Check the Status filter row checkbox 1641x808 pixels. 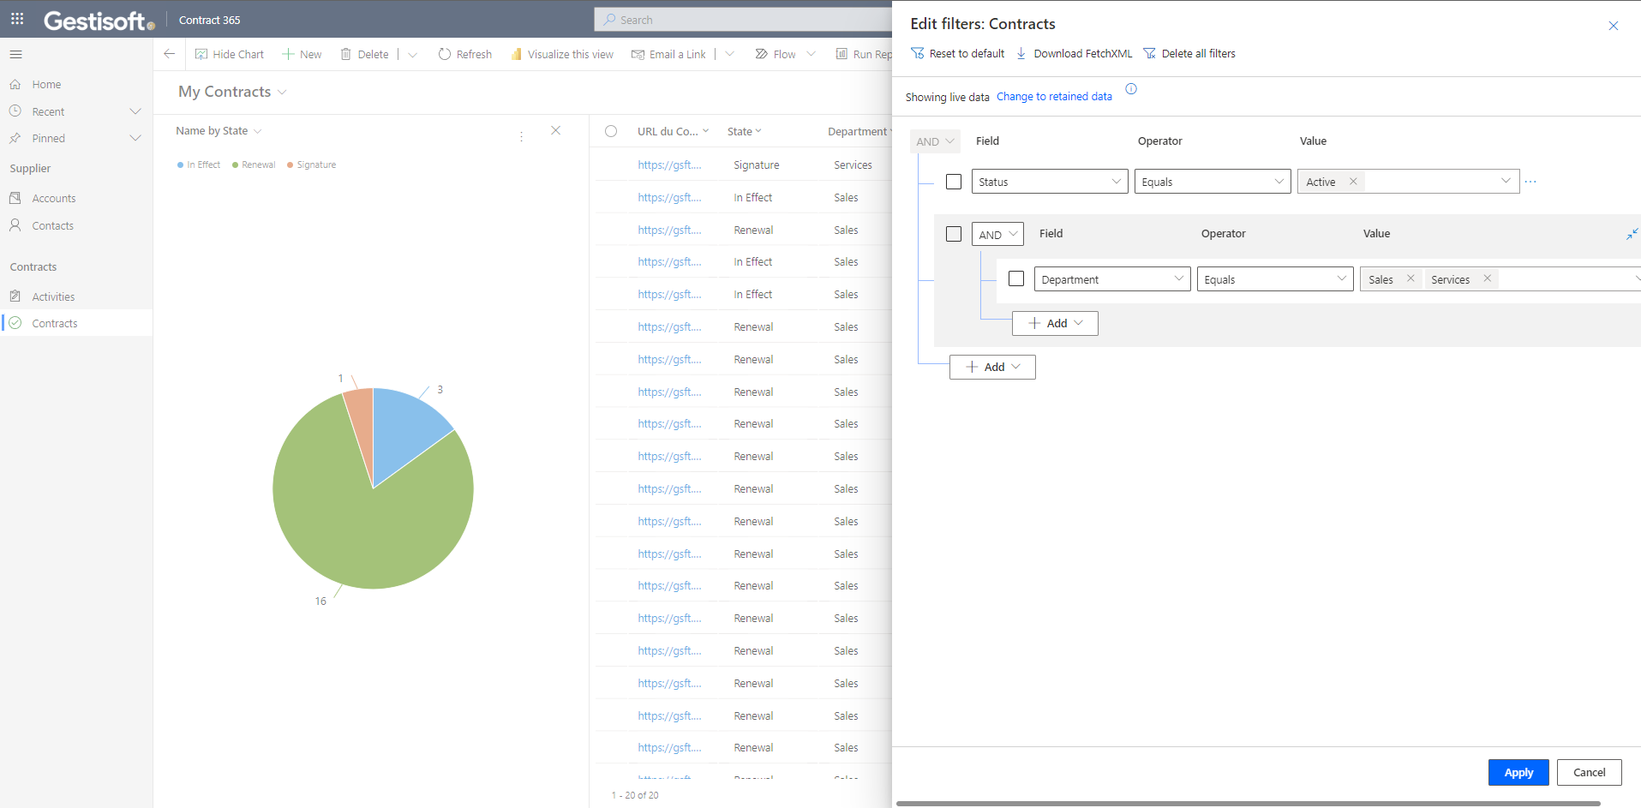tap(954, 182)
